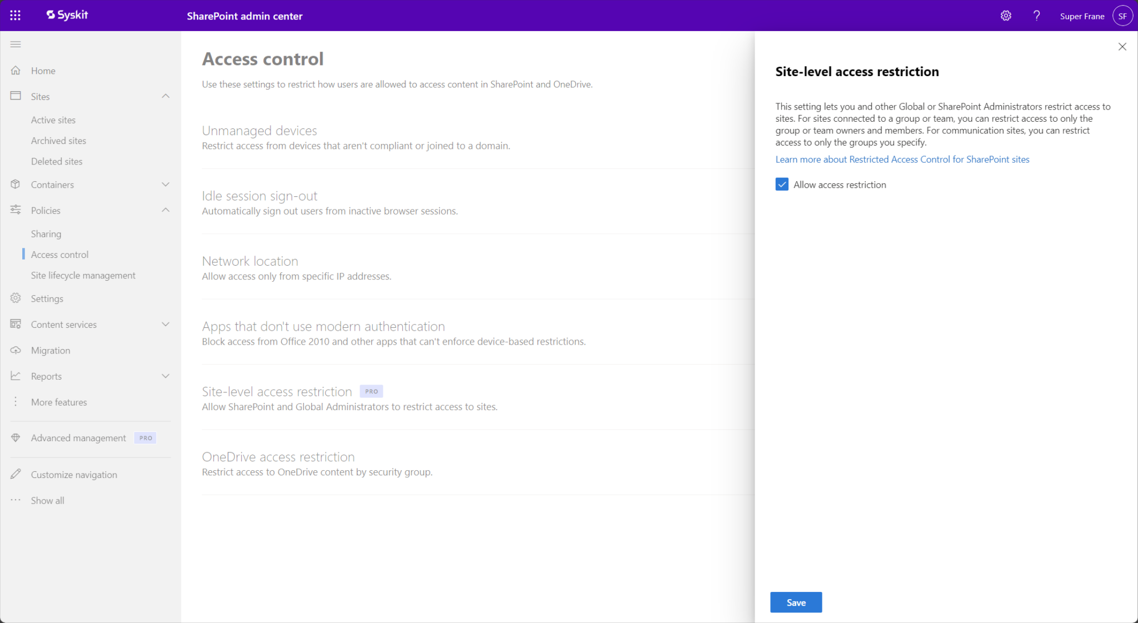The width and height of the screenshot is (1138, 623).
Task: Open the app launcher waffle menu
Action: [15, 15]
